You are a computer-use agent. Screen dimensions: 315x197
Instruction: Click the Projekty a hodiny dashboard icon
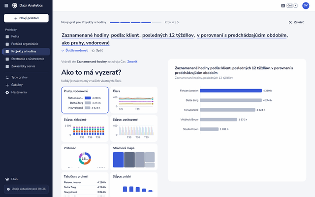click(x=7, y=51)
